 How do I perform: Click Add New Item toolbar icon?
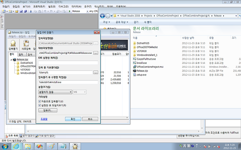pos(10,11)
